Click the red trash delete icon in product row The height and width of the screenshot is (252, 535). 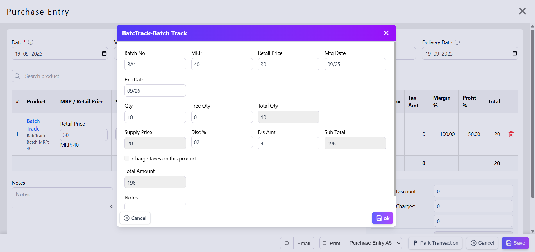click(511, 134)
